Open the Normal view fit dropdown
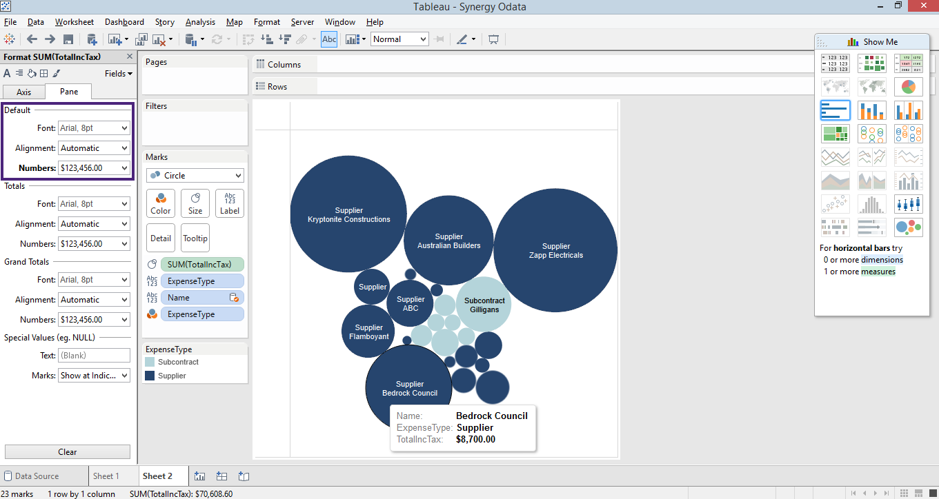939x499 pixels. pyautogui.click(x=399, y=39)
